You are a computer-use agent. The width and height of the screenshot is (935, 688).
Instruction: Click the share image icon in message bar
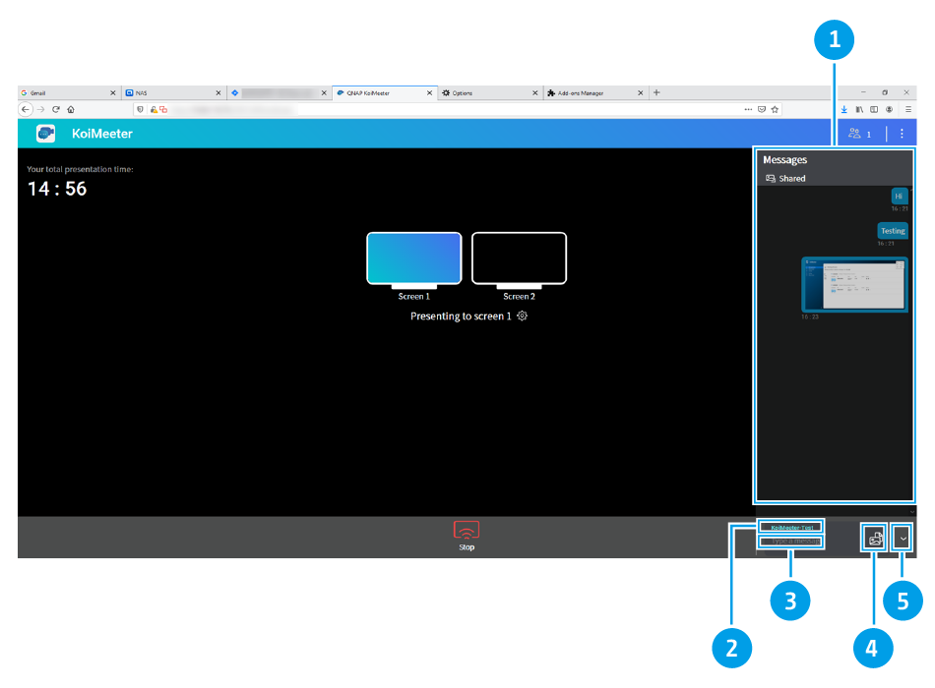pos(873,538)
